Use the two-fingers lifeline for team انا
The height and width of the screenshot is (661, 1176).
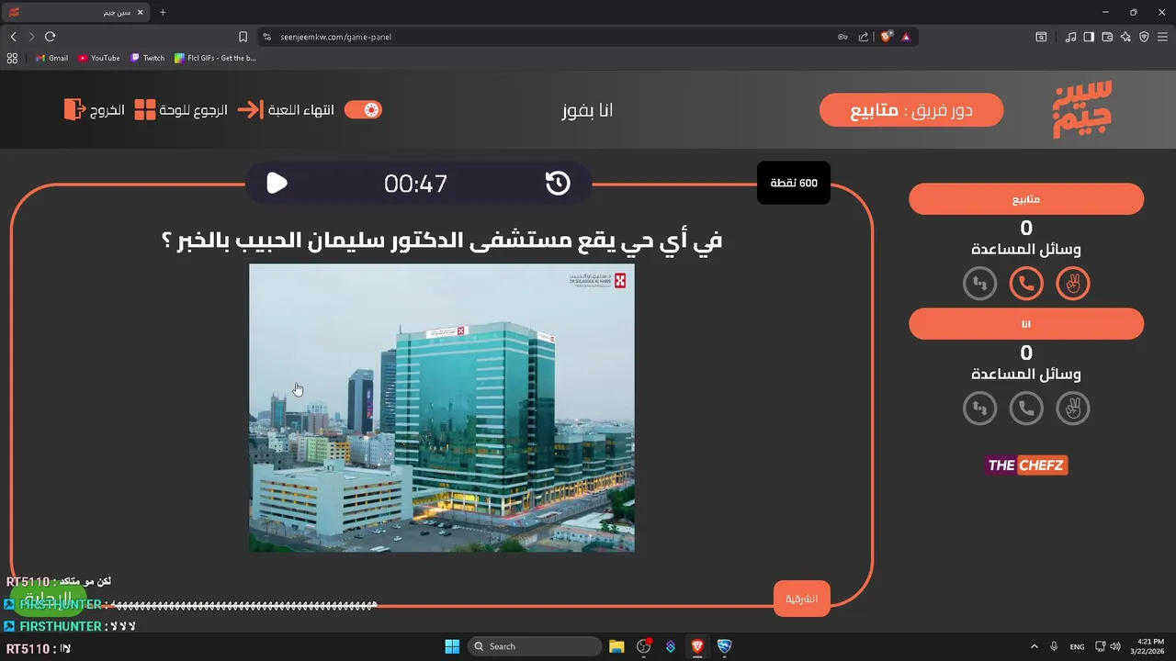(1072, 408)
